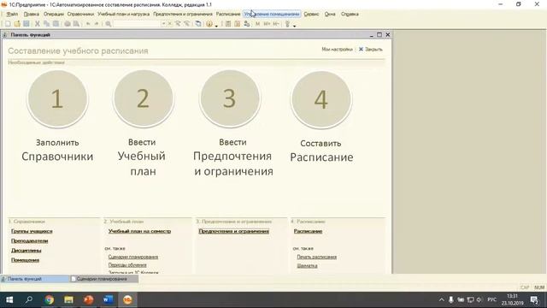
Task: Click the Find magnifier toolbar icon
Action: (109, 24)
